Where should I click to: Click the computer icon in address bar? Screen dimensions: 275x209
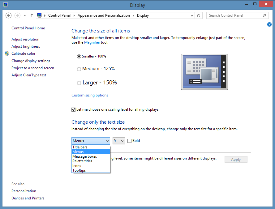[x=39, y=15]
